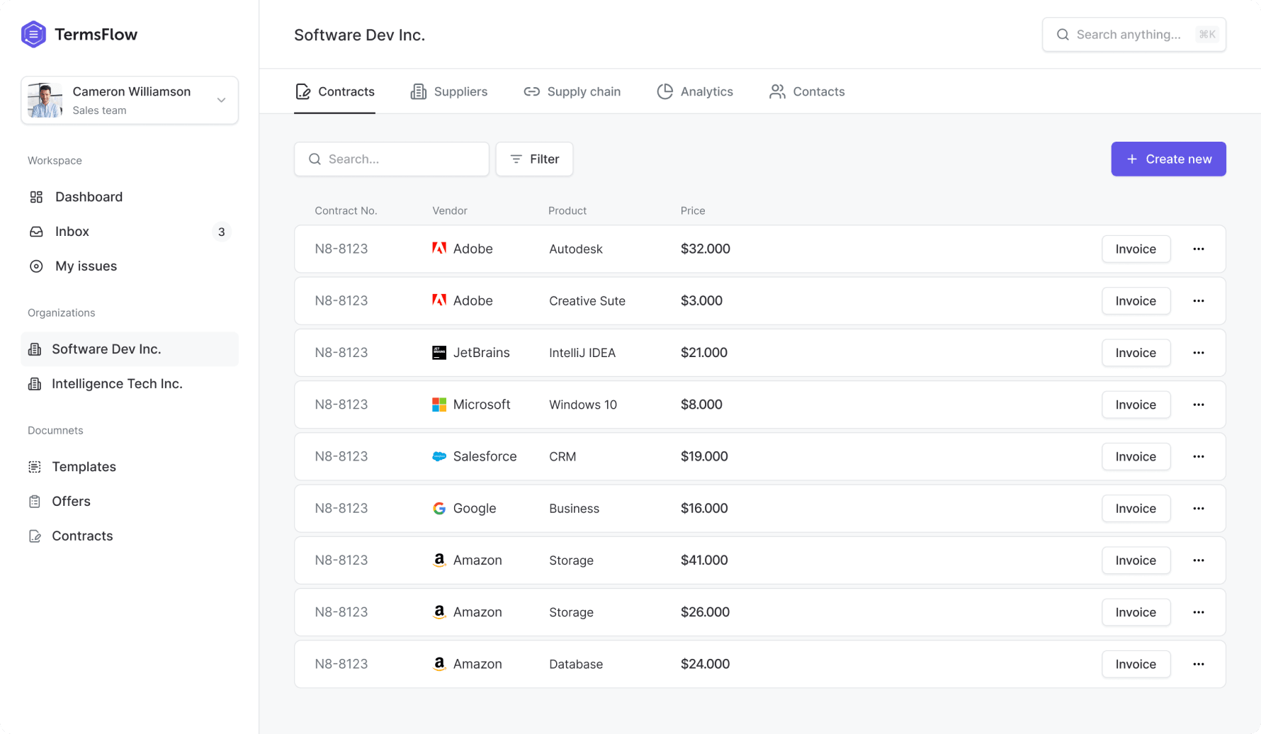Click the My issues target icon
The width and height of the screenshot is (1261, 734).
click(x=36, y=266)
